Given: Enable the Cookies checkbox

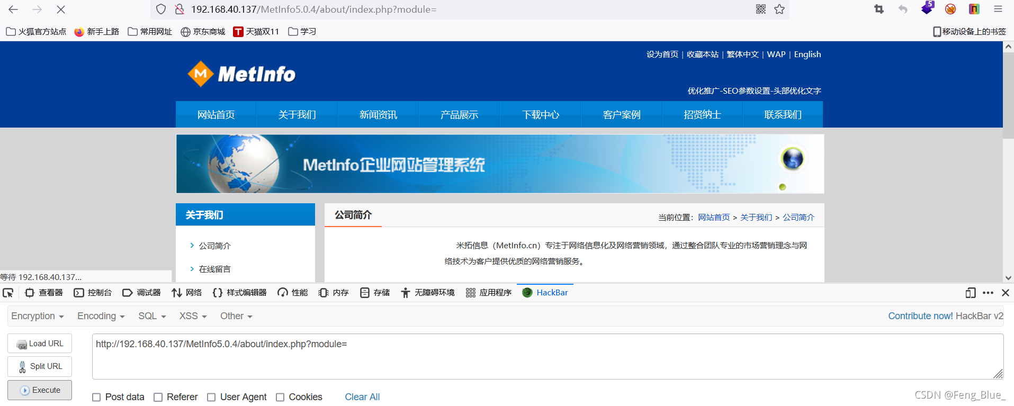Looking at the screenshot, I should [280, 397].
